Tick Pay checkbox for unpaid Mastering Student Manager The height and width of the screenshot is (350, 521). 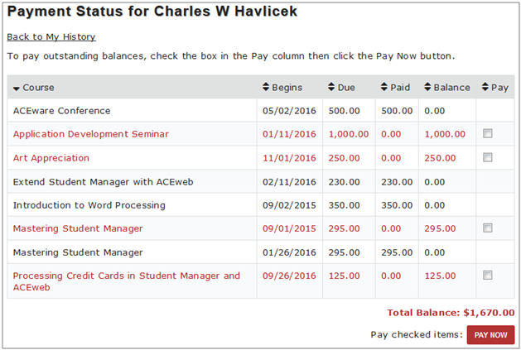pyautogui.click(x=487, y=228)
